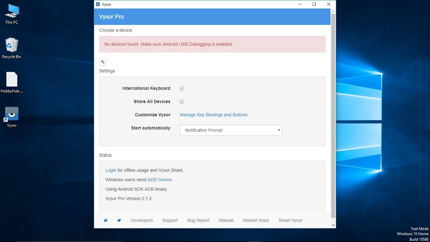Enable the International Keyboard checkbox
Image resolution: width=430 pixels, height=242 pixels.
click(x=182, y=88)
